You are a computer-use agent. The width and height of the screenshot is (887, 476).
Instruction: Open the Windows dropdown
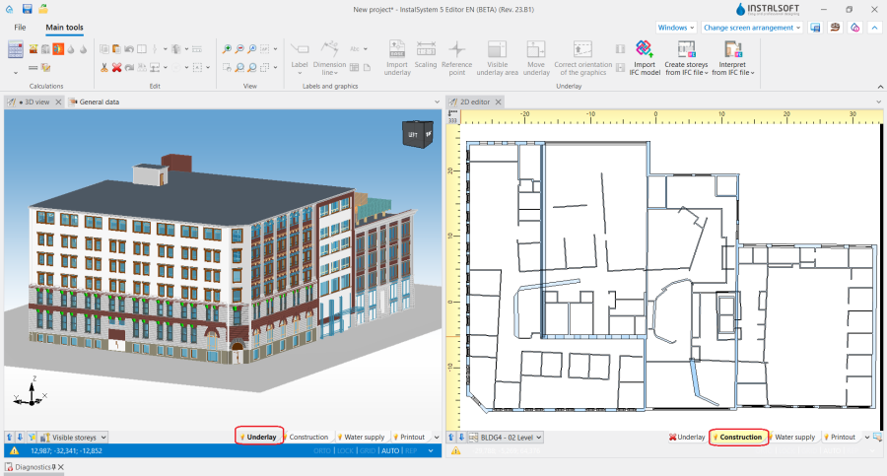tap(676, 28)
